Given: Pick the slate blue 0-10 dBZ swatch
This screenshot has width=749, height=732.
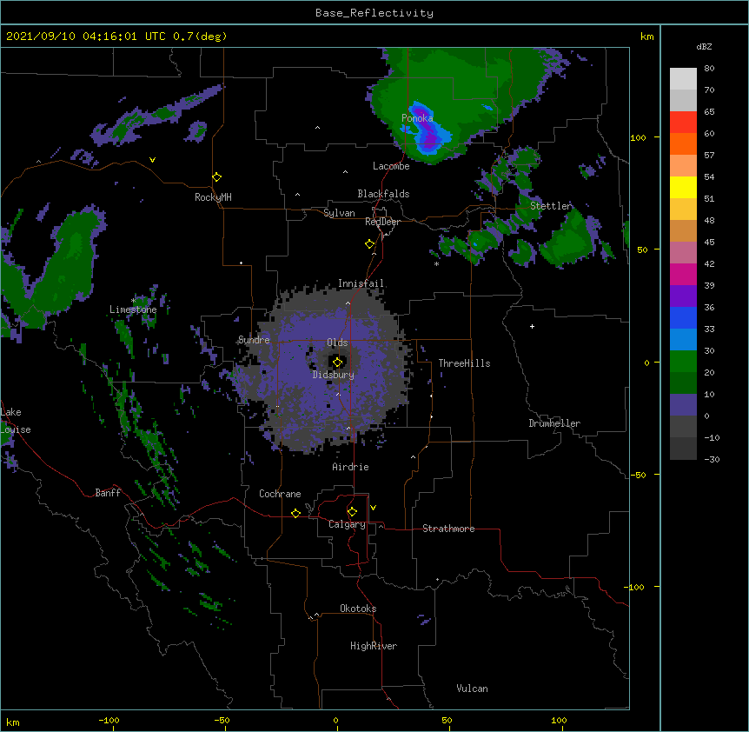Looking at the screenshot, I should coord(683,405).
